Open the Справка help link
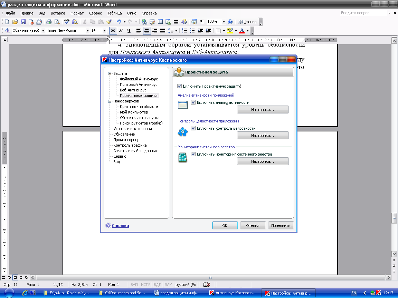Screen dimensions: 398x298 120,226
